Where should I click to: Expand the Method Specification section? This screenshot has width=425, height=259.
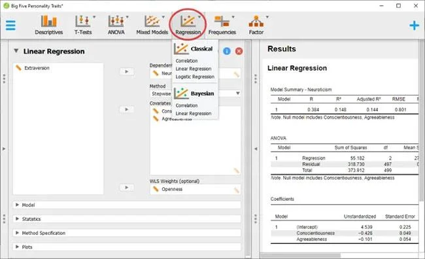tap(127, 233)
